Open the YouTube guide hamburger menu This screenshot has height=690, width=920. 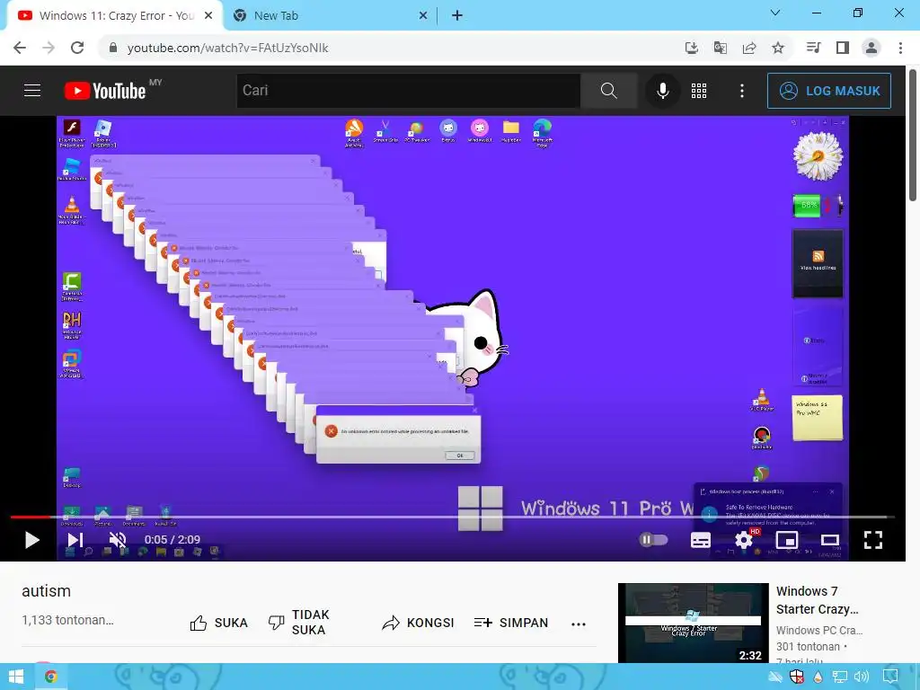tap(32, 91)
